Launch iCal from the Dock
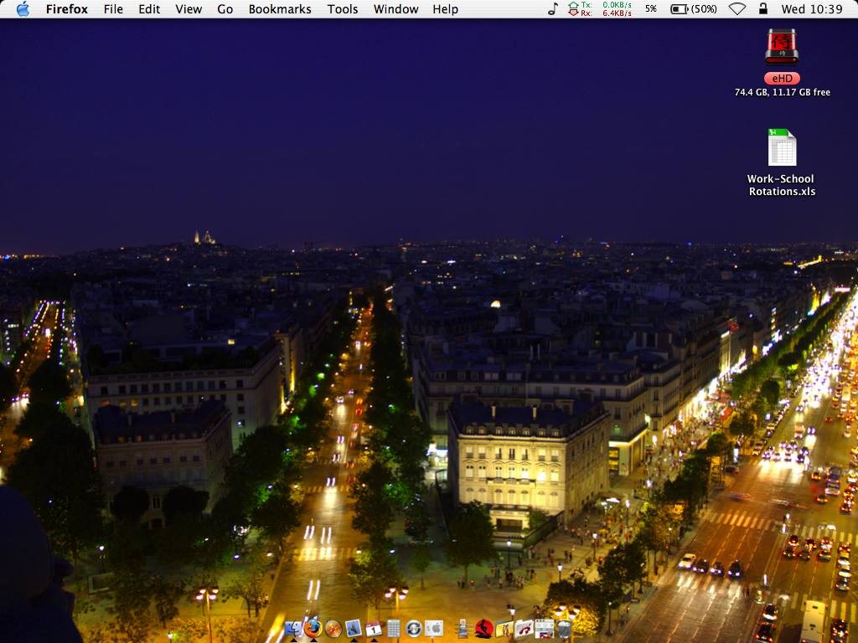This screenshot has height=643, width=858. point(374,629)
